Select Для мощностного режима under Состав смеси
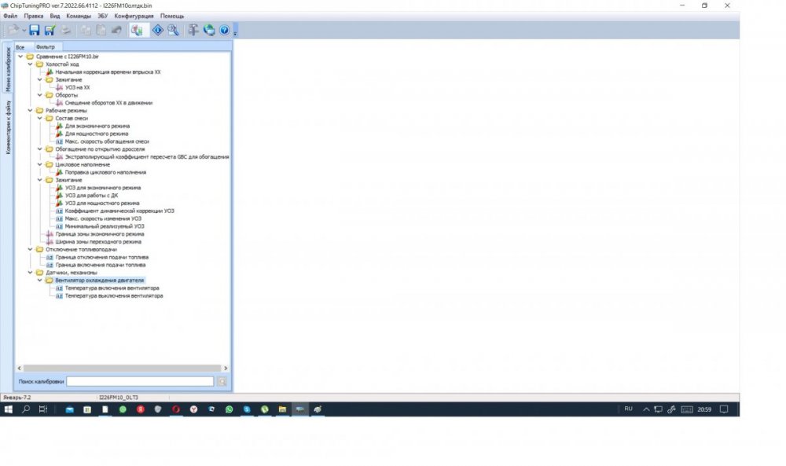Image resolution: width=786 pixels, height=466 pixels. coord(96,134)
